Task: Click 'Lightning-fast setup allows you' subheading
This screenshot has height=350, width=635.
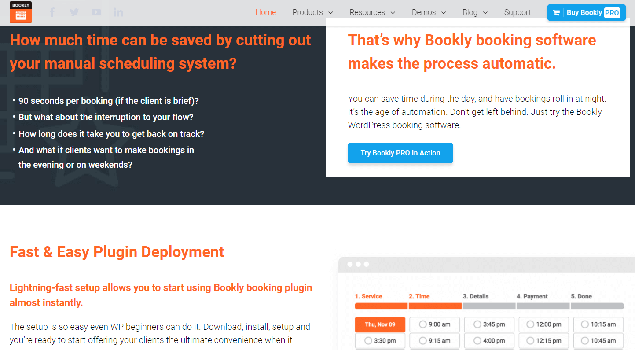Action: click(x=161, y=295)
